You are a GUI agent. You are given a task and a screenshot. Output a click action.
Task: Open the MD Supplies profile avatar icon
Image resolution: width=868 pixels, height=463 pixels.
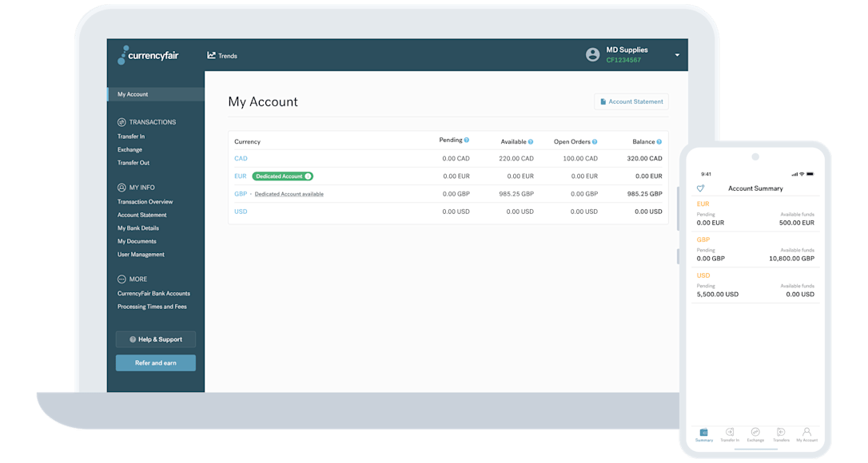pyautogui.click(x=592, y=54)
